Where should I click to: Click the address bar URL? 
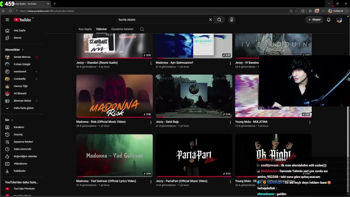(47, 11)
